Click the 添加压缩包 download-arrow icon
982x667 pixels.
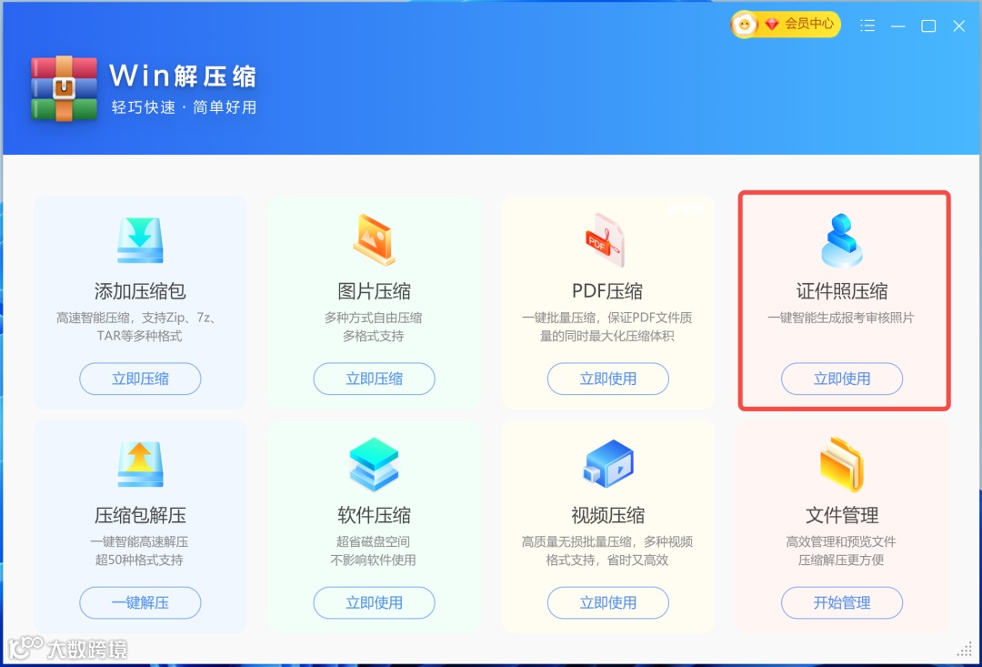[140, 240]
